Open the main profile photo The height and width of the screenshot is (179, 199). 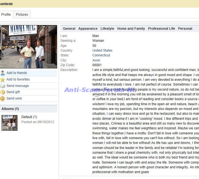[28, 47]
